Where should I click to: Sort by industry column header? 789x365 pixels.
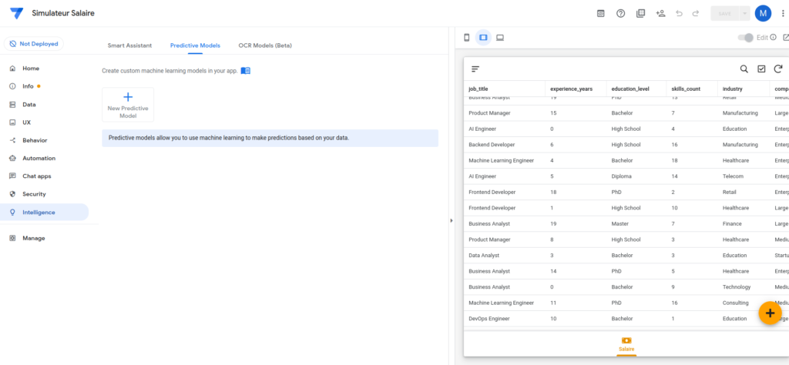point(732,89)
